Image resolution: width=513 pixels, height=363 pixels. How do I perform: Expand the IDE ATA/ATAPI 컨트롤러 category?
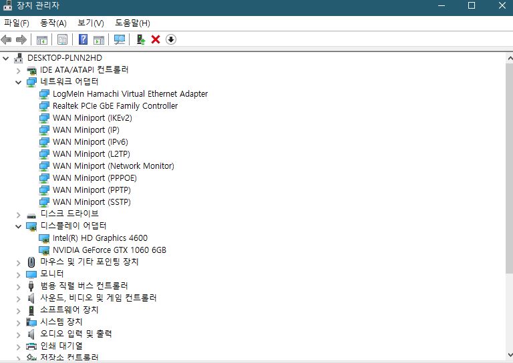(x=19, y=70)
